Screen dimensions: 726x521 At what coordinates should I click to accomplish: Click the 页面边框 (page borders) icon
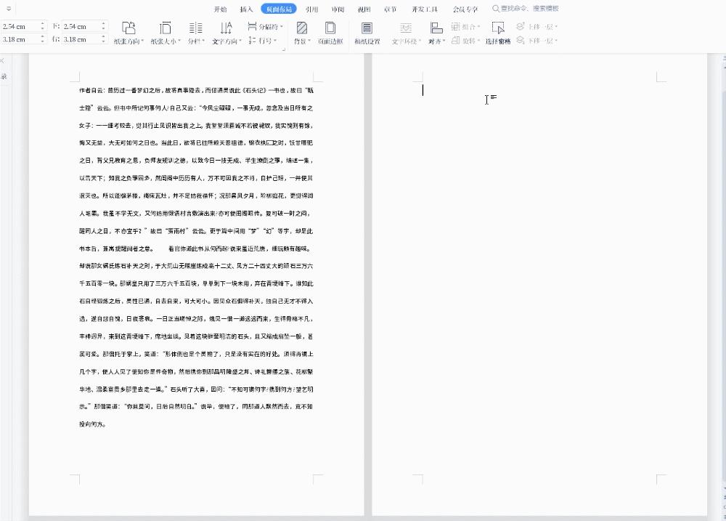tap(330, 29)
